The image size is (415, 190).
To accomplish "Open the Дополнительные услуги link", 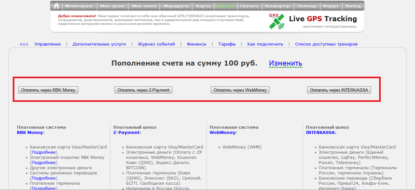I will pos(99,44).
